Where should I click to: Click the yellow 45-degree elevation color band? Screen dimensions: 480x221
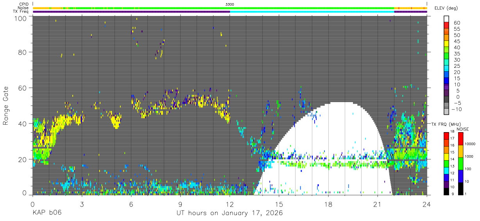click(x=446, y=44)
